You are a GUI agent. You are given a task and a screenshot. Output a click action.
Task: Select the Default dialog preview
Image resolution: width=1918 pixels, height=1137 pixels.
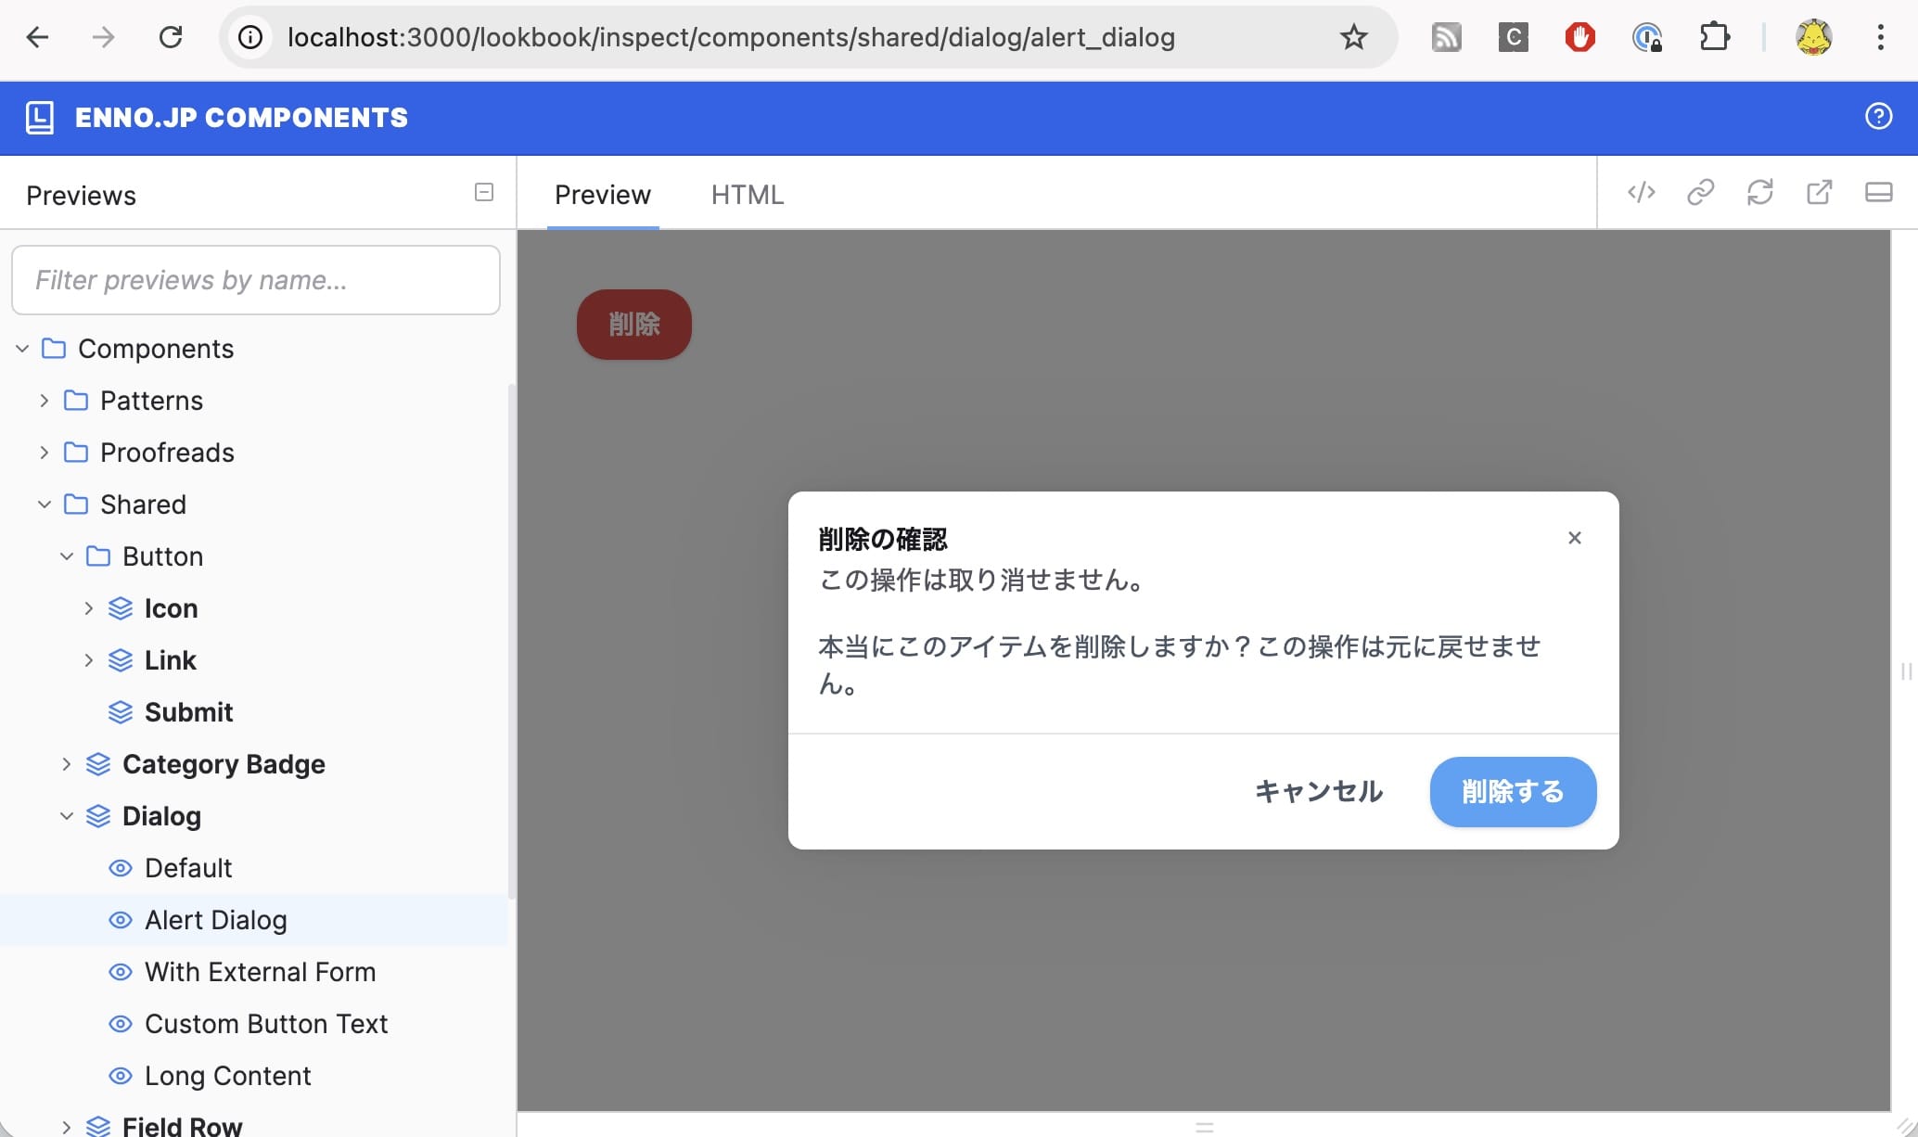click(x=188, y=868)
